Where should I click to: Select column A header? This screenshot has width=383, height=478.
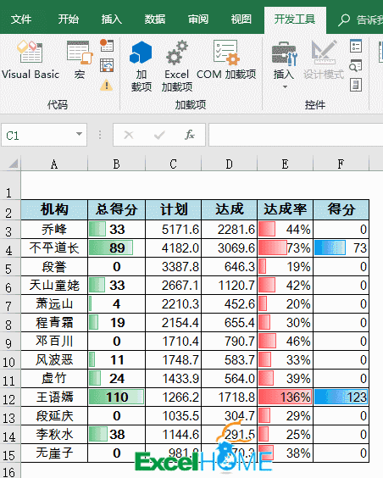click(54, 164)
